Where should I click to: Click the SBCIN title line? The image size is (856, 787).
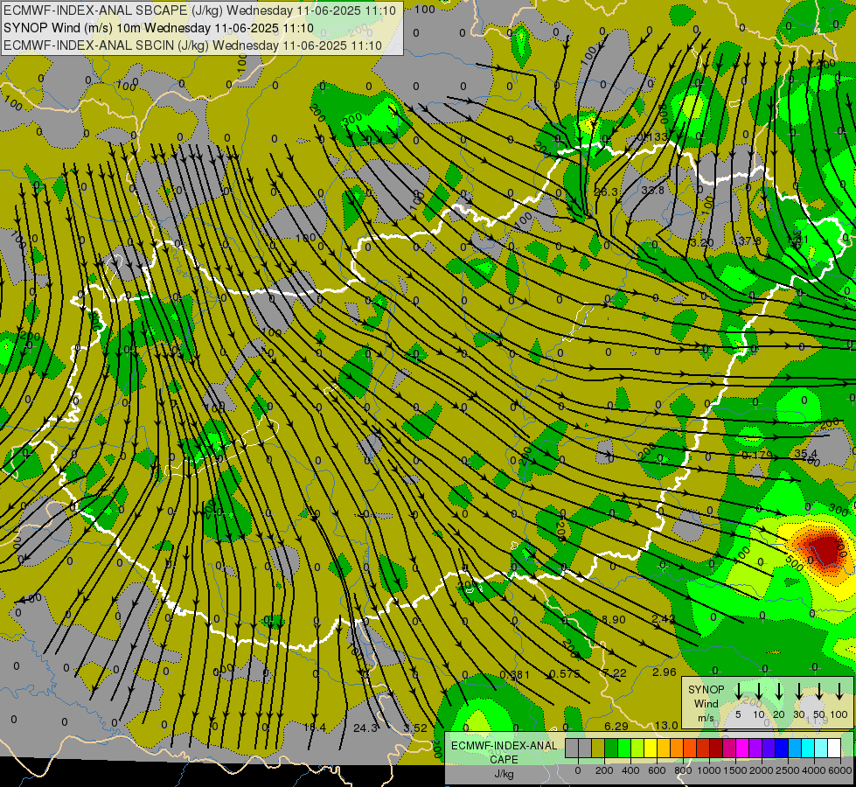click(192, 45)
